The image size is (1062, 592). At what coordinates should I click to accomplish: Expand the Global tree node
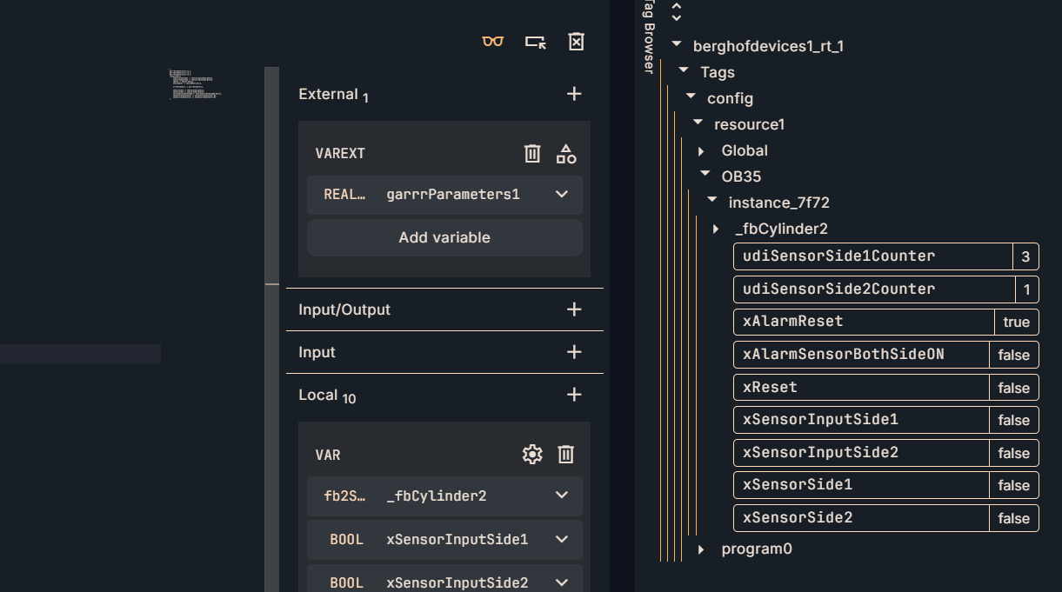tap(702, 151)
